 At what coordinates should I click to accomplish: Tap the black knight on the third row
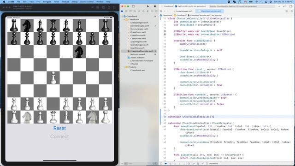pos(79,52)
